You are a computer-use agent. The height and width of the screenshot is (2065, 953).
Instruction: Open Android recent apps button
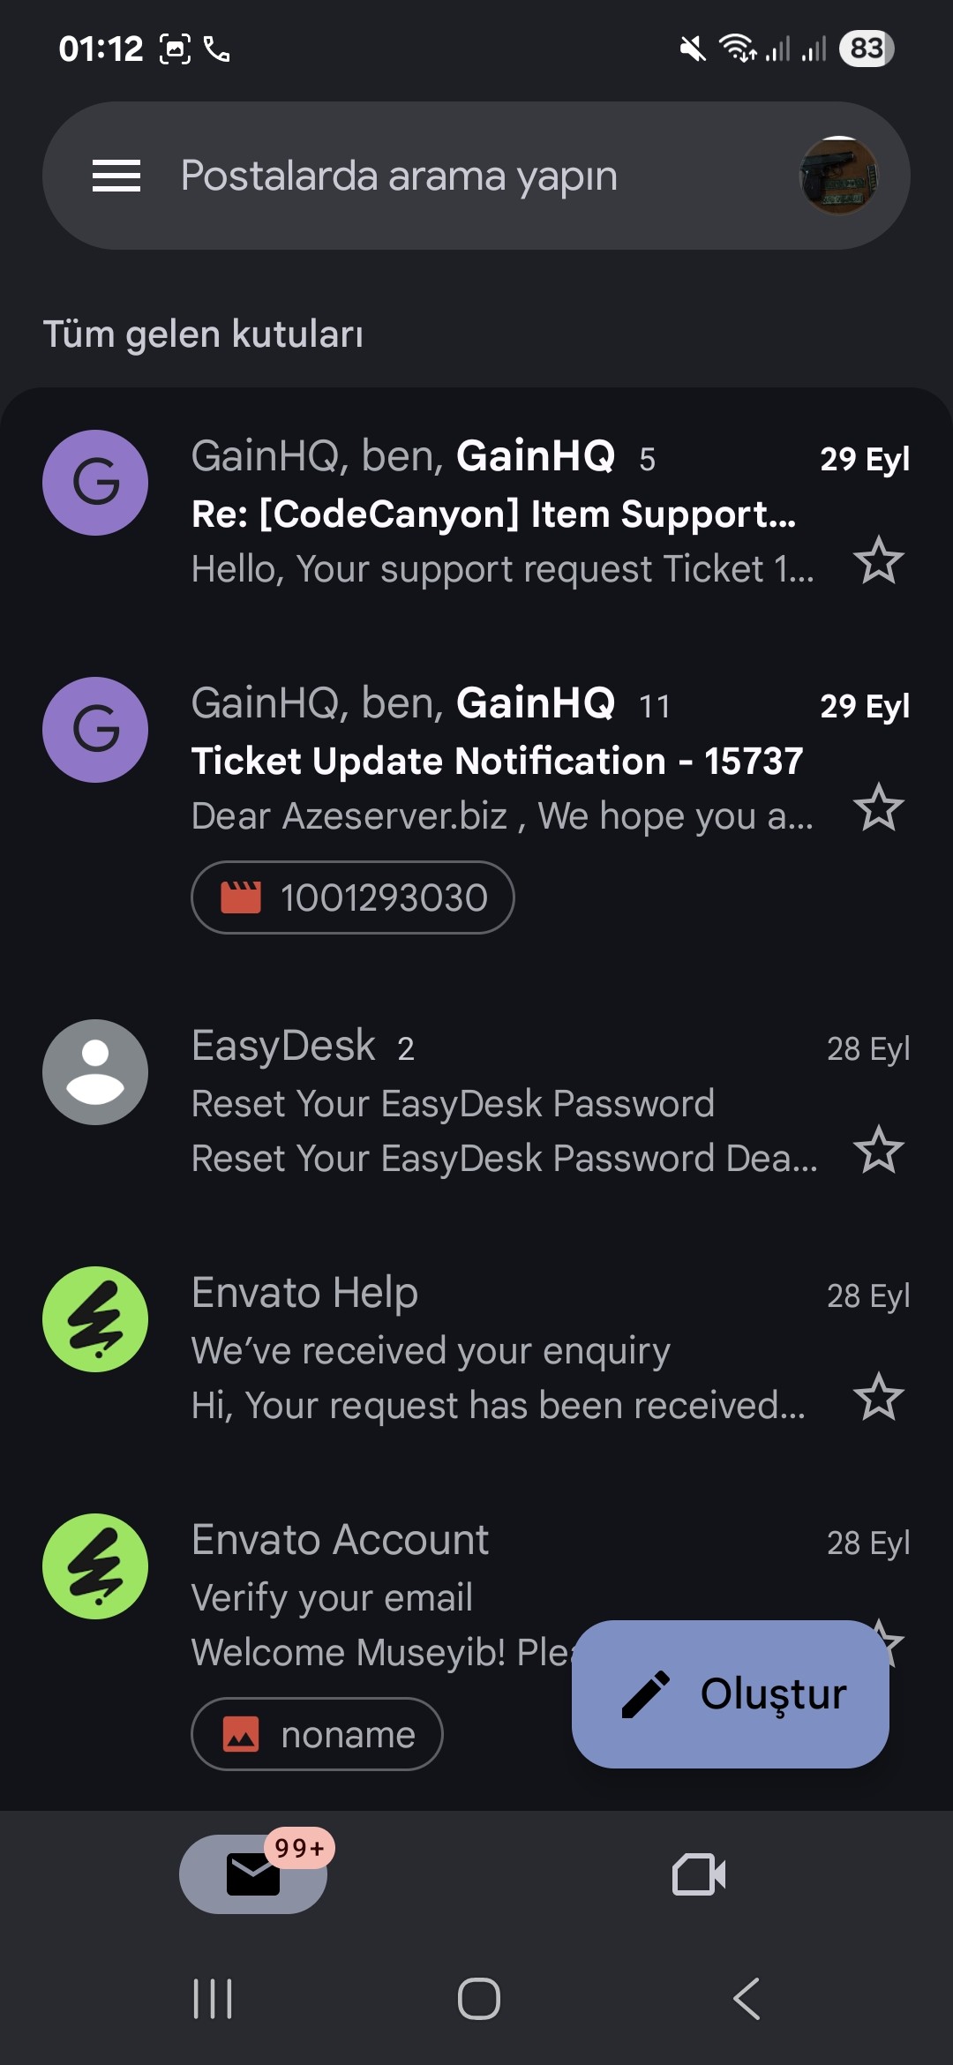213,1999
